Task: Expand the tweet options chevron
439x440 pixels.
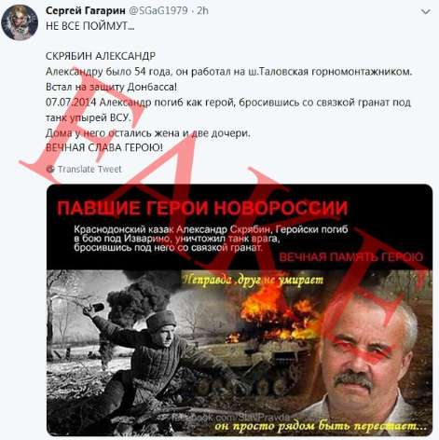Action: tap(425, 12)
